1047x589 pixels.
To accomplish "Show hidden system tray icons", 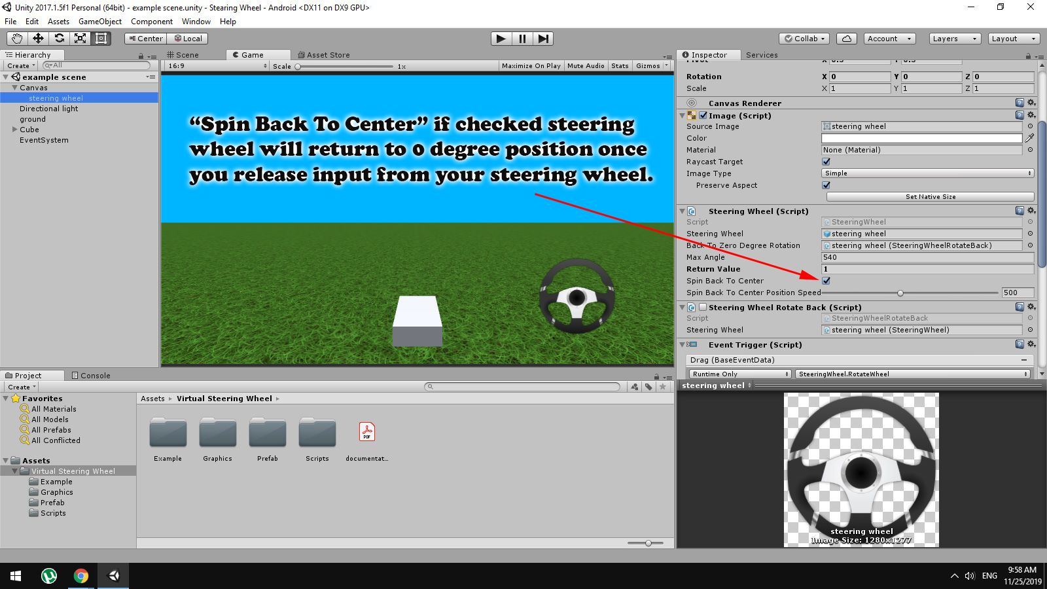I will pyautogui.click(x=954, y=576).
